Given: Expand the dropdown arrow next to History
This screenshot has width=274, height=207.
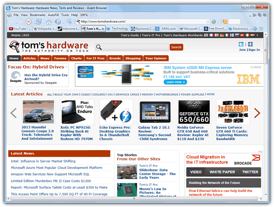Looking at the screenshot, I should coord(63,23).
